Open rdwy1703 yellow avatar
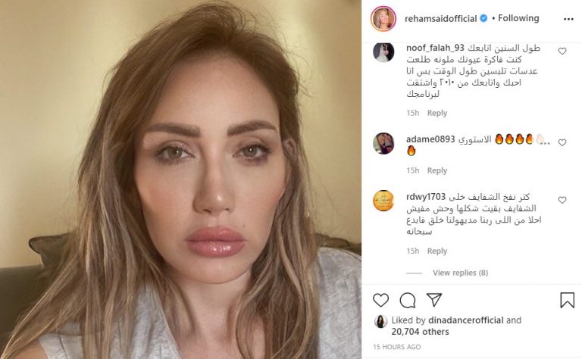The width and height of the screenshot is (582, 359). coord(383,201)
